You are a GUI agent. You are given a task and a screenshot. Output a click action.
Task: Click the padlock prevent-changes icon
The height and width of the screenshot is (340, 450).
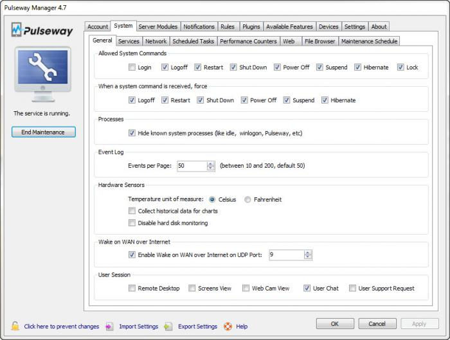click(15, 326)
